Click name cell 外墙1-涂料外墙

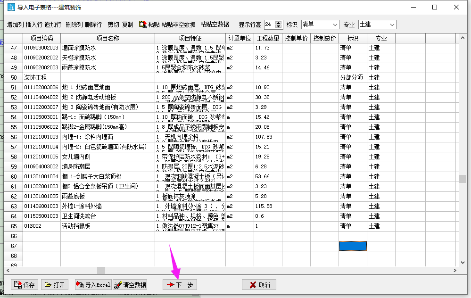click(x=108, y=207)
